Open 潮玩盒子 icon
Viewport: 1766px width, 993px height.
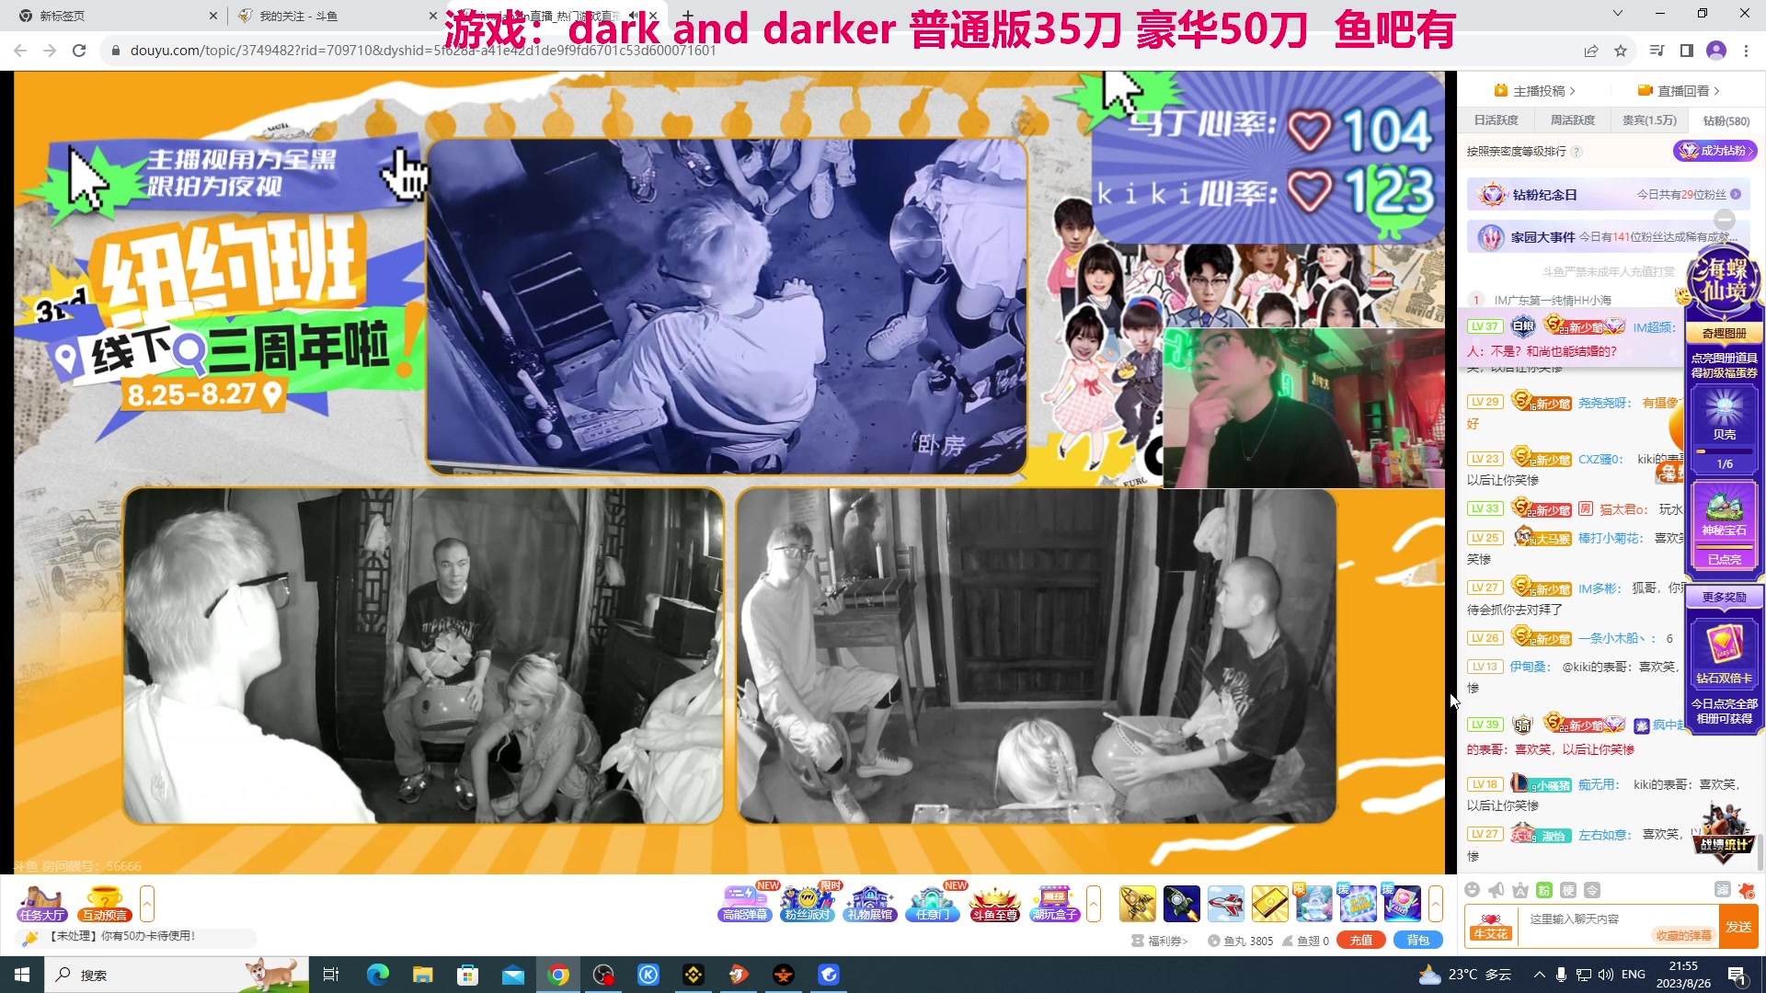pyautogui.click(x=1054, y=904)
